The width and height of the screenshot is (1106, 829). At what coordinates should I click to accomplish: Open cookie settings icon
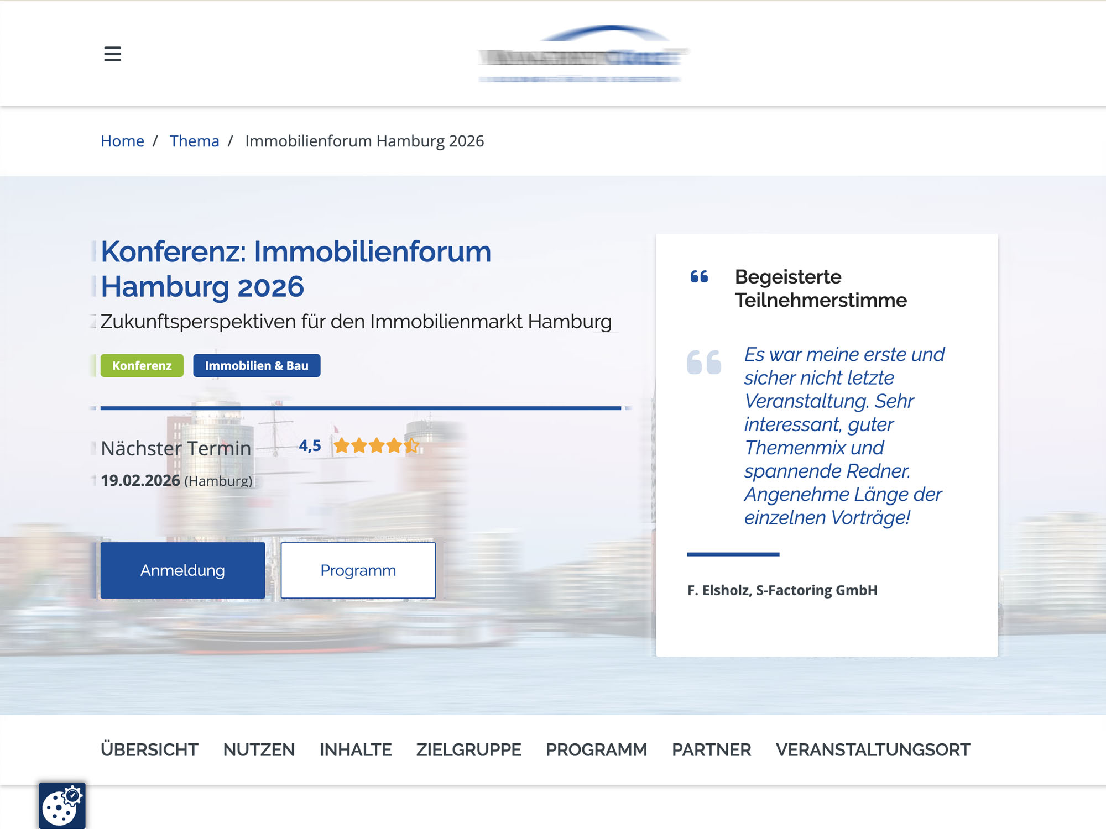click(x=62, y=805)
